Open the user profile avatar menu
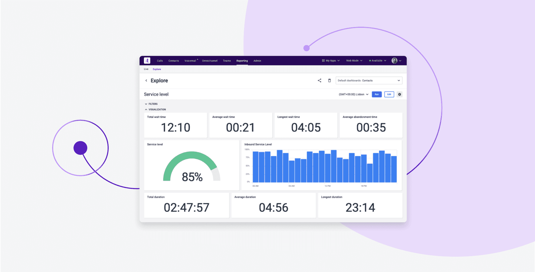Image resolution: width=535 pixels, height=272 pixels. [x=395, y=60]
